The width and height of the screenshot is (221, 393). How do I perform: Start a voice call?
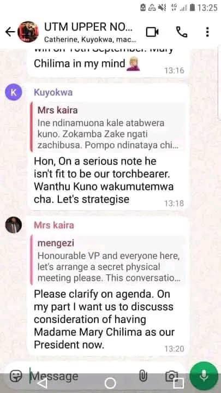pyautogui.click(x=182, y=32)
